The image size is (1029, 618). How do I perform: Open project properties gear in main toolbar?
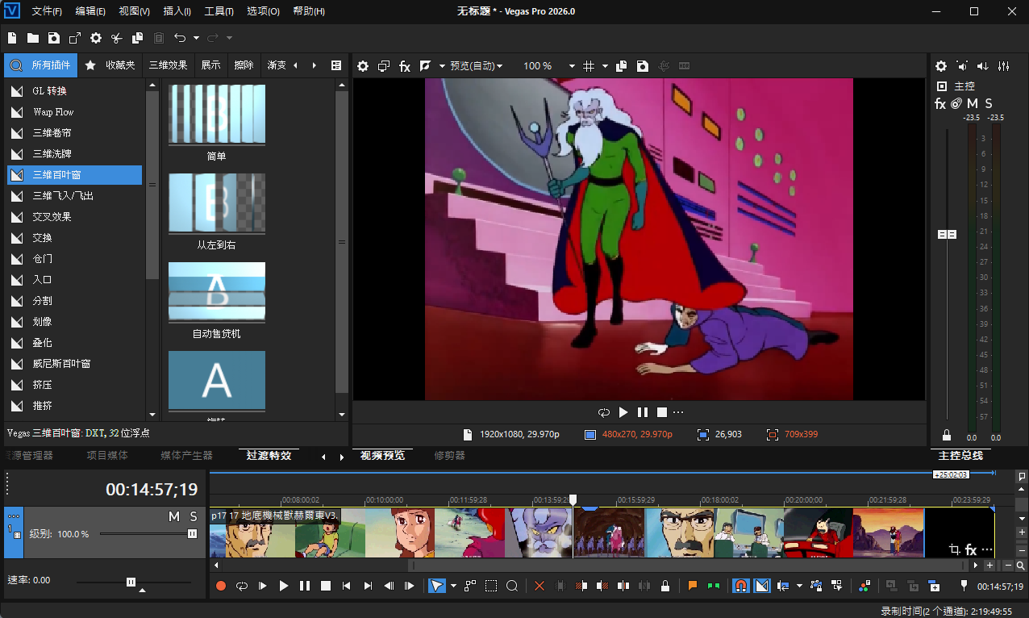pos(96,38)
